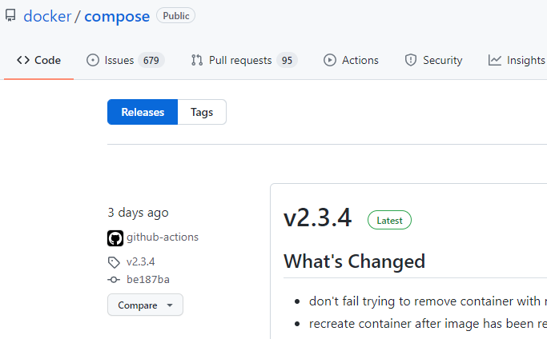Click the 'don't fail trying to remove container' item

pyautogui.click(x=428, y=301)
